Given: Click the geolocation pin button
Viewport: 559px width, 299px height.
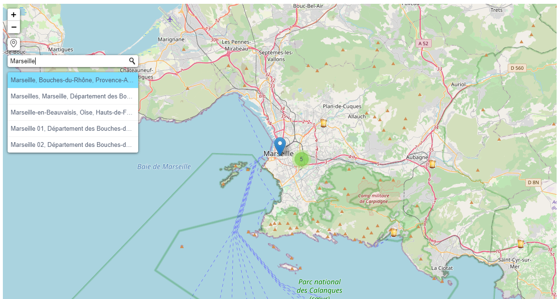Looking at the screenshot, I should [14, 44].
